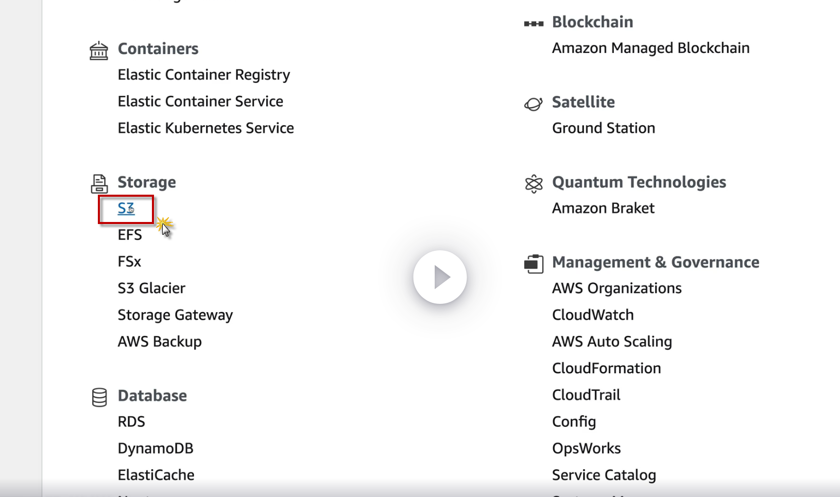Click the Containers category icon
The width and height of the screenshot is (840, 497).
[x=99, y=50]
